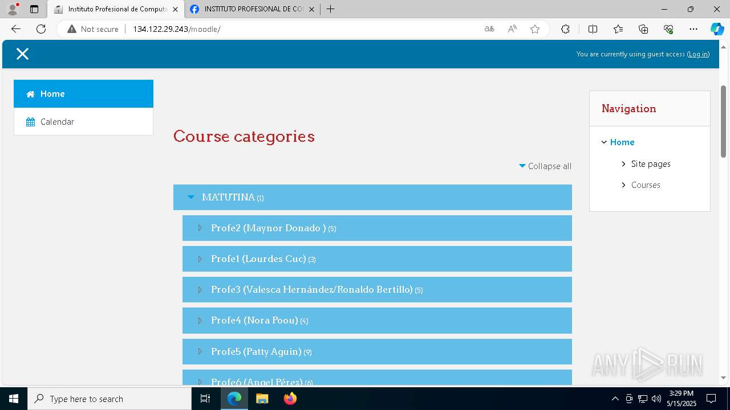The height and width of the screenshot is (410, 730).
Task: Collapse all course categories
Action: [545, 166]
